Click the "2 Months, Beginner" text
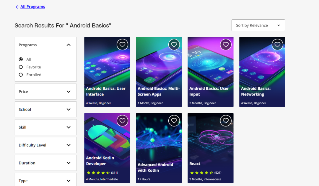 click(203, 103)
